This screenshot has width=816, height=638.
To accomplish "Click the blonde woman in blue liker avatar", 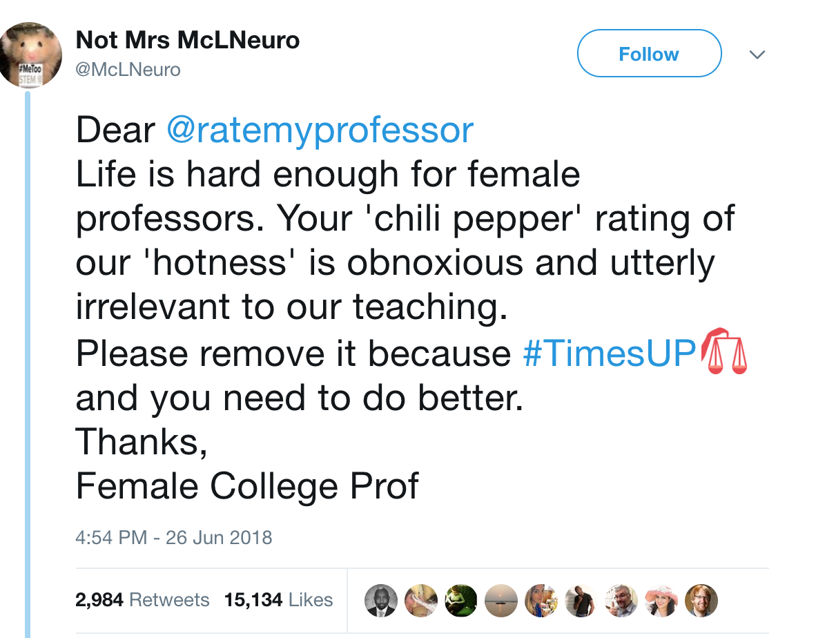I will tap(540, 601).
